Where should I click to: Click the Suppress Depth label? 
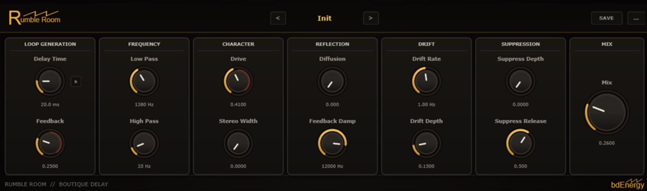tap(521, 59)
